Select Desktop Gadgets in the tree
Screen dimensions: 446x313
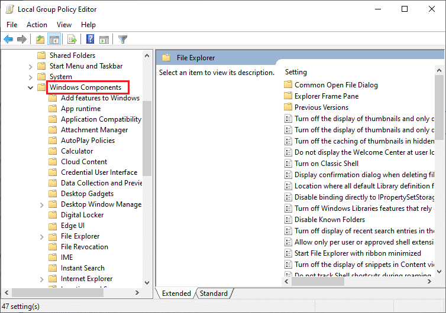(x=88, y=194)
